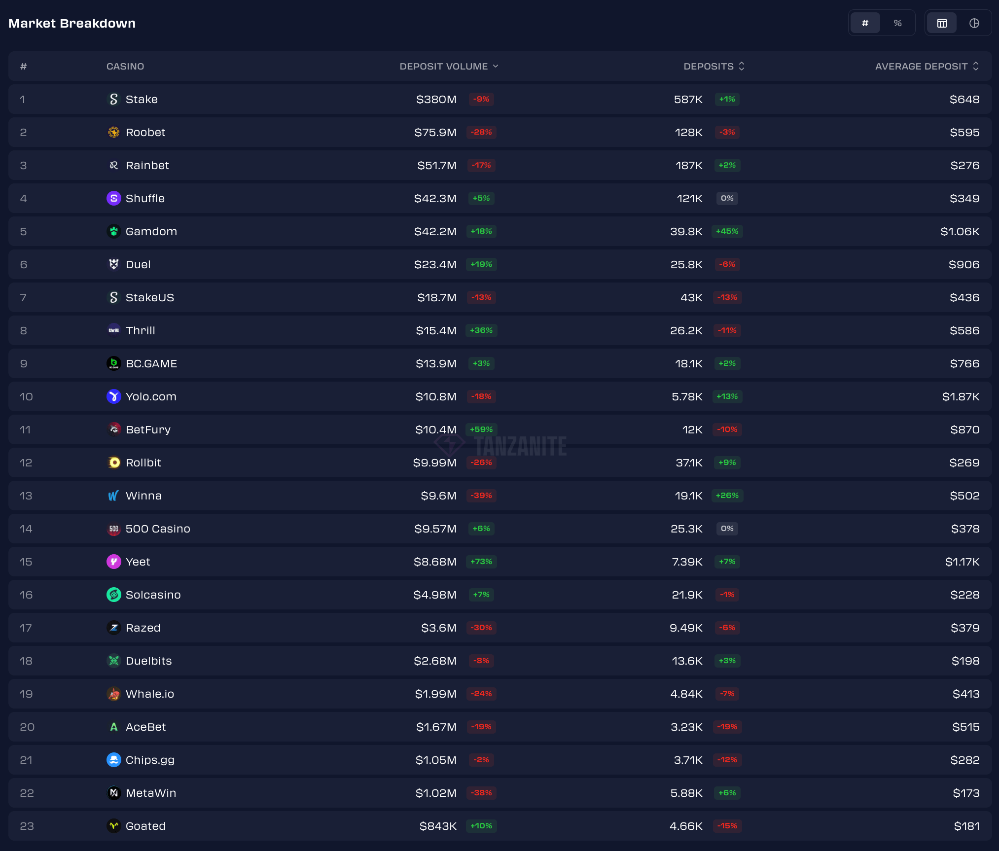Switch values to number (#) mode

(x=865, y=23)
